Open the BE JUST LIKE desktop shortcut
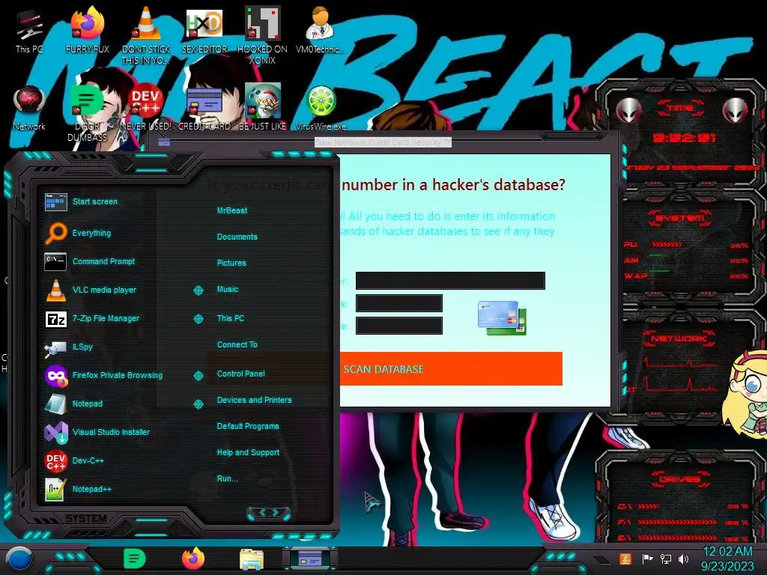The height and width of the screenshot is (575, 767). click(x=262, y=108)
